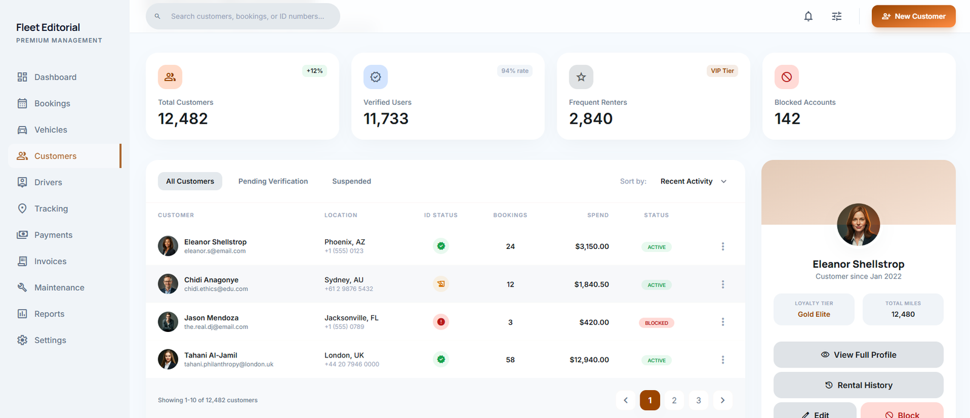Click the BLOCKED status badge for Jason Mendoza
Viewport: 970px width, 418px height.
click(x=657, y=323)
